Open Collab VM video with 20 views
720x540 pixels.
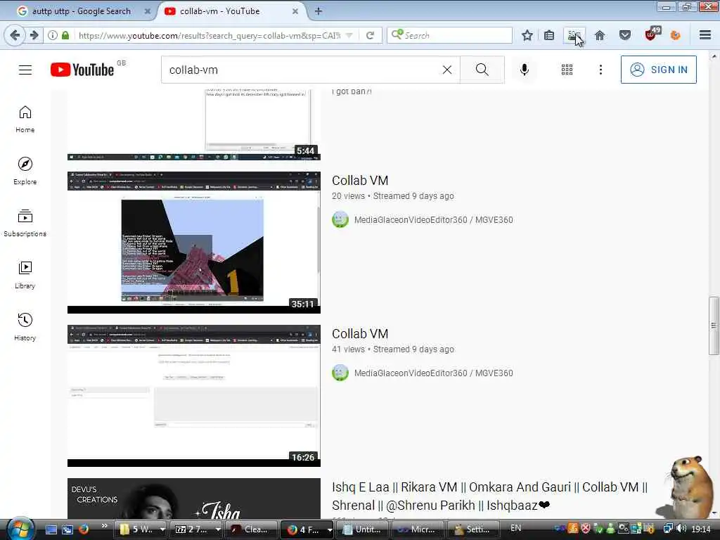360,181
